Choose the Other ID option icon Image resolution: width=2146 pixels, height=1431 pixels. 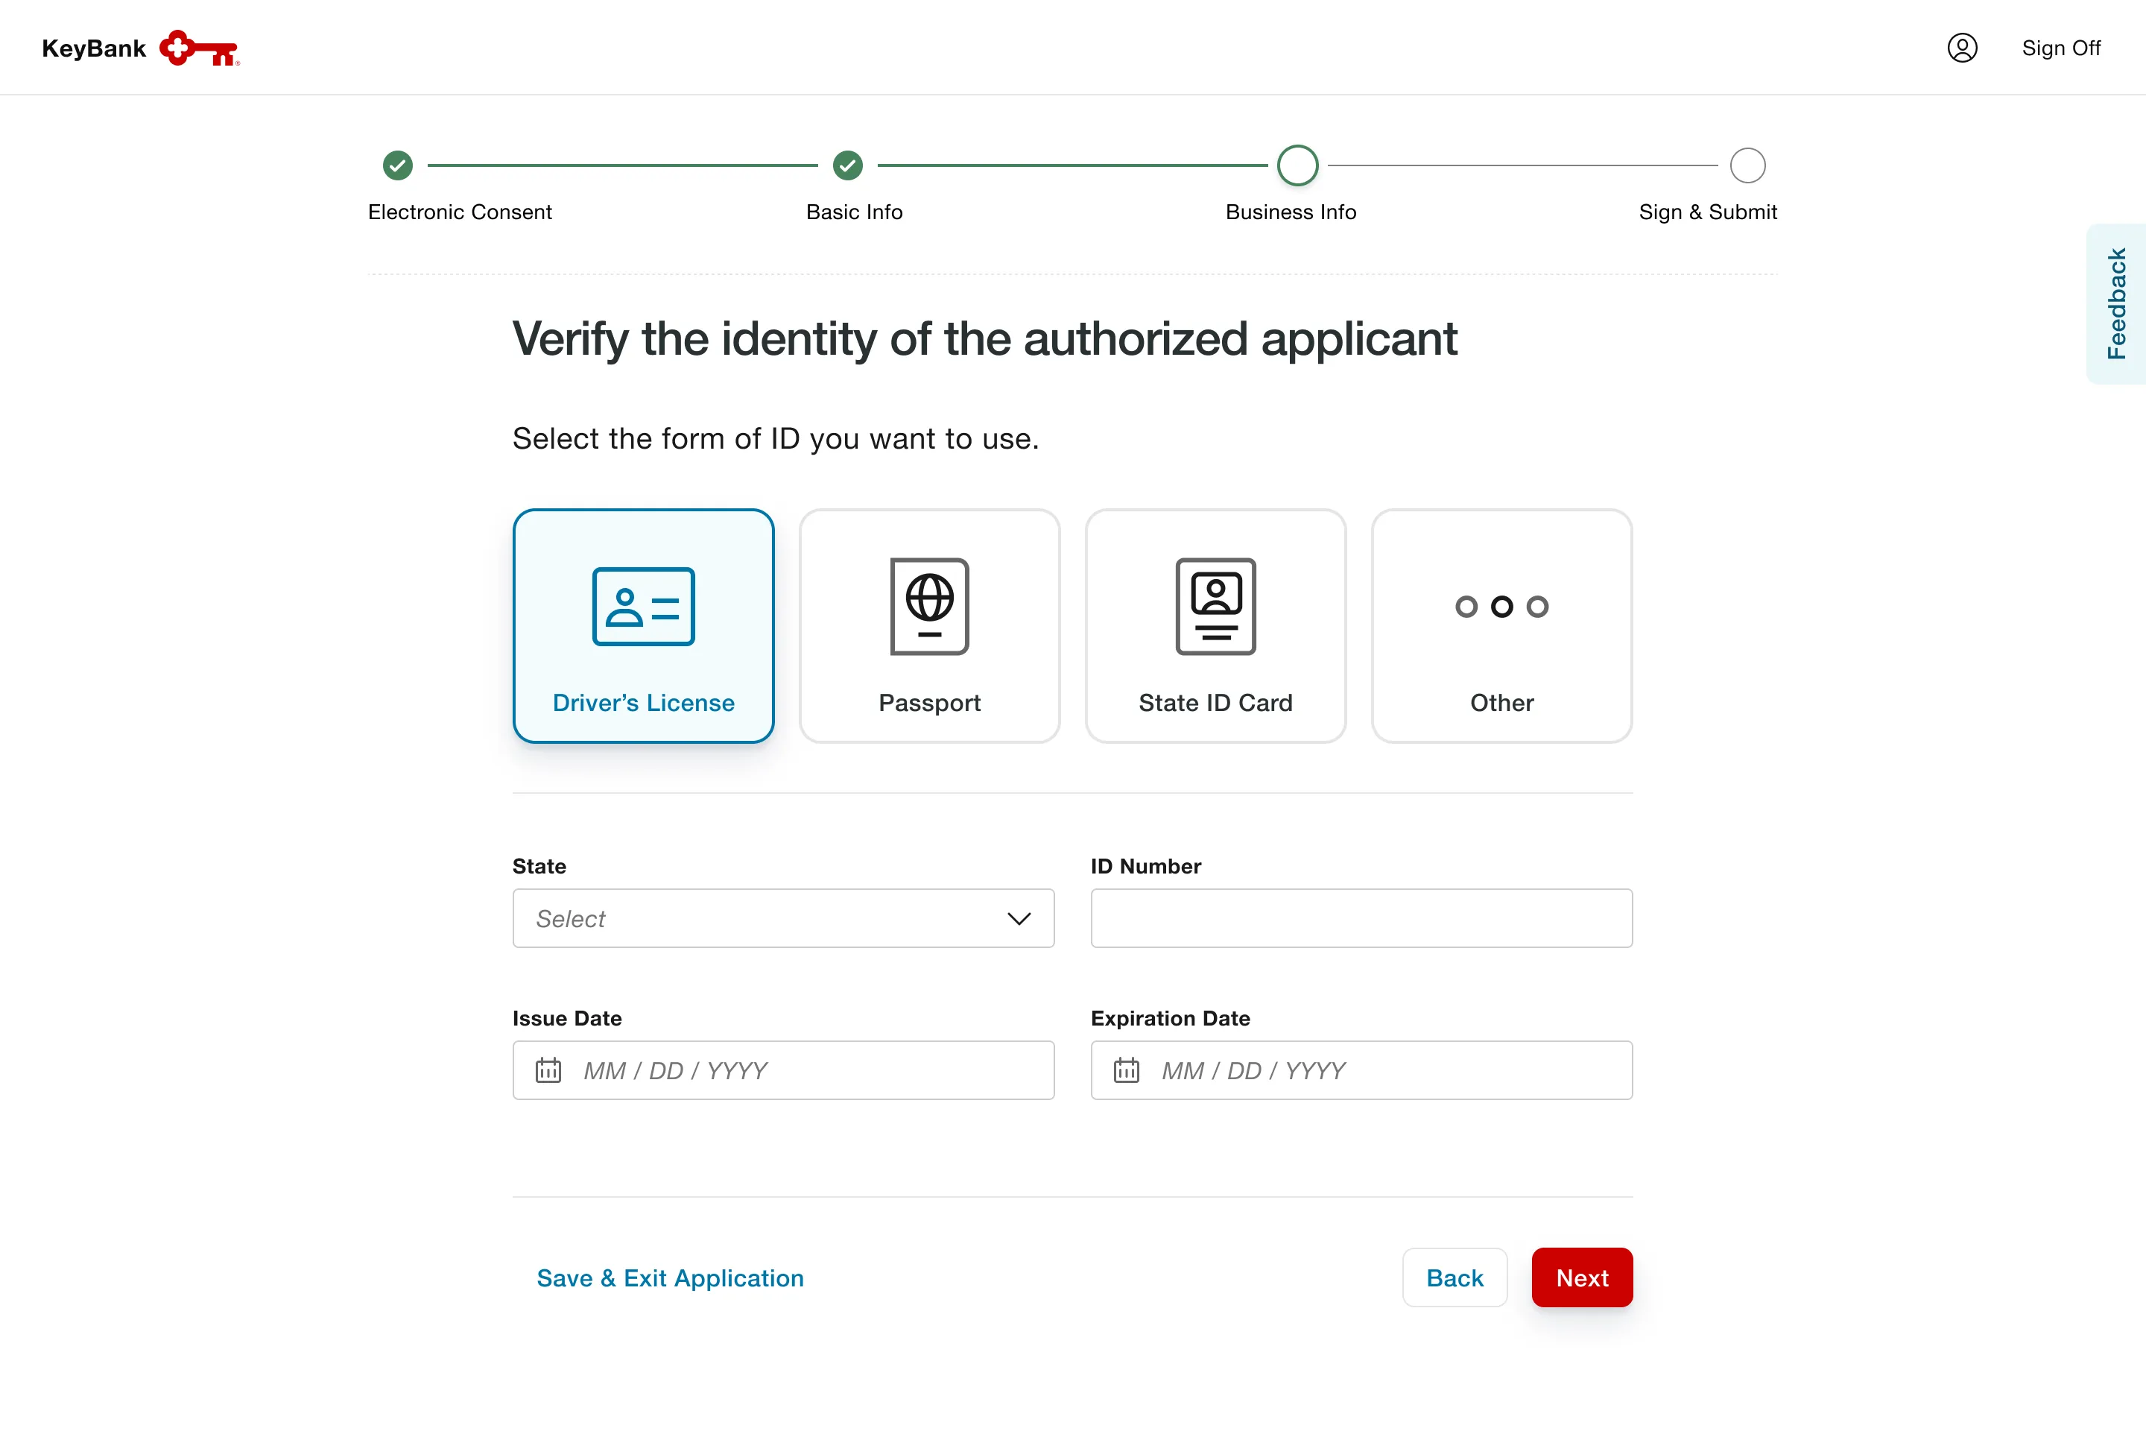click(1501, 607)
